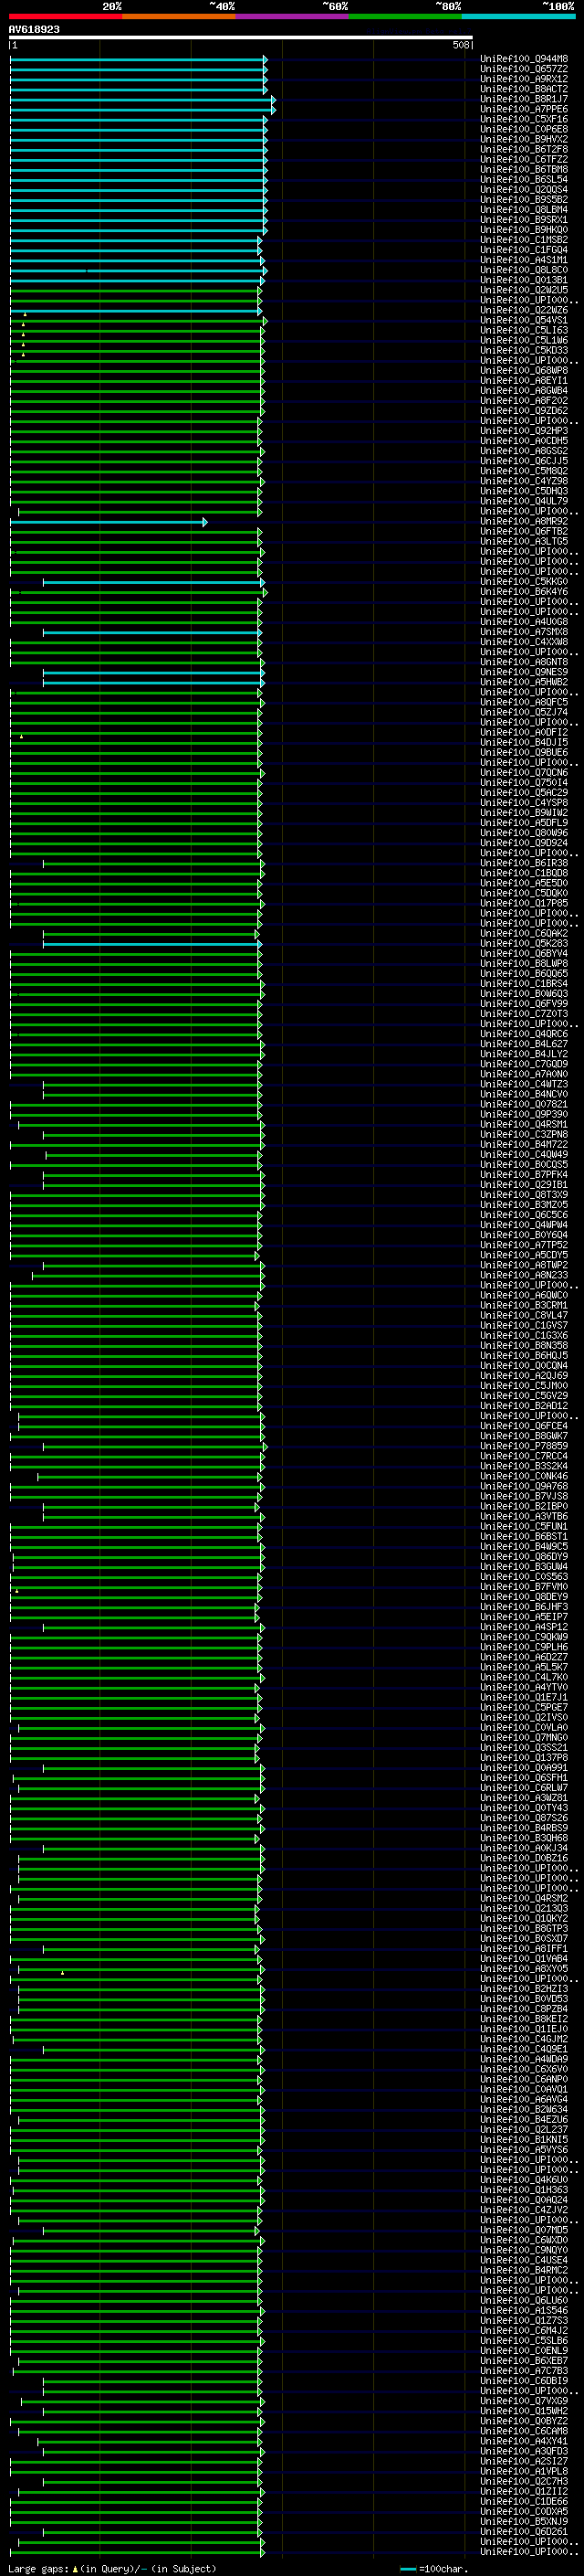Select hit label UniRef100_Q5ZJ74
This screenshot has height=2576, width=584.
pos(524,712)
